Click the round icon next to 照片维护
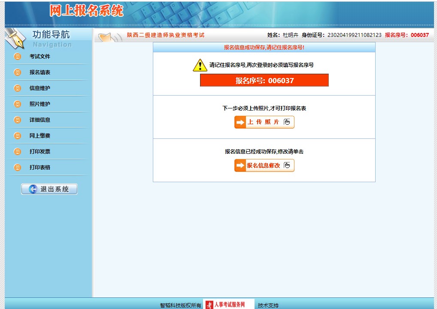437x309 pixels. point(18,104)
